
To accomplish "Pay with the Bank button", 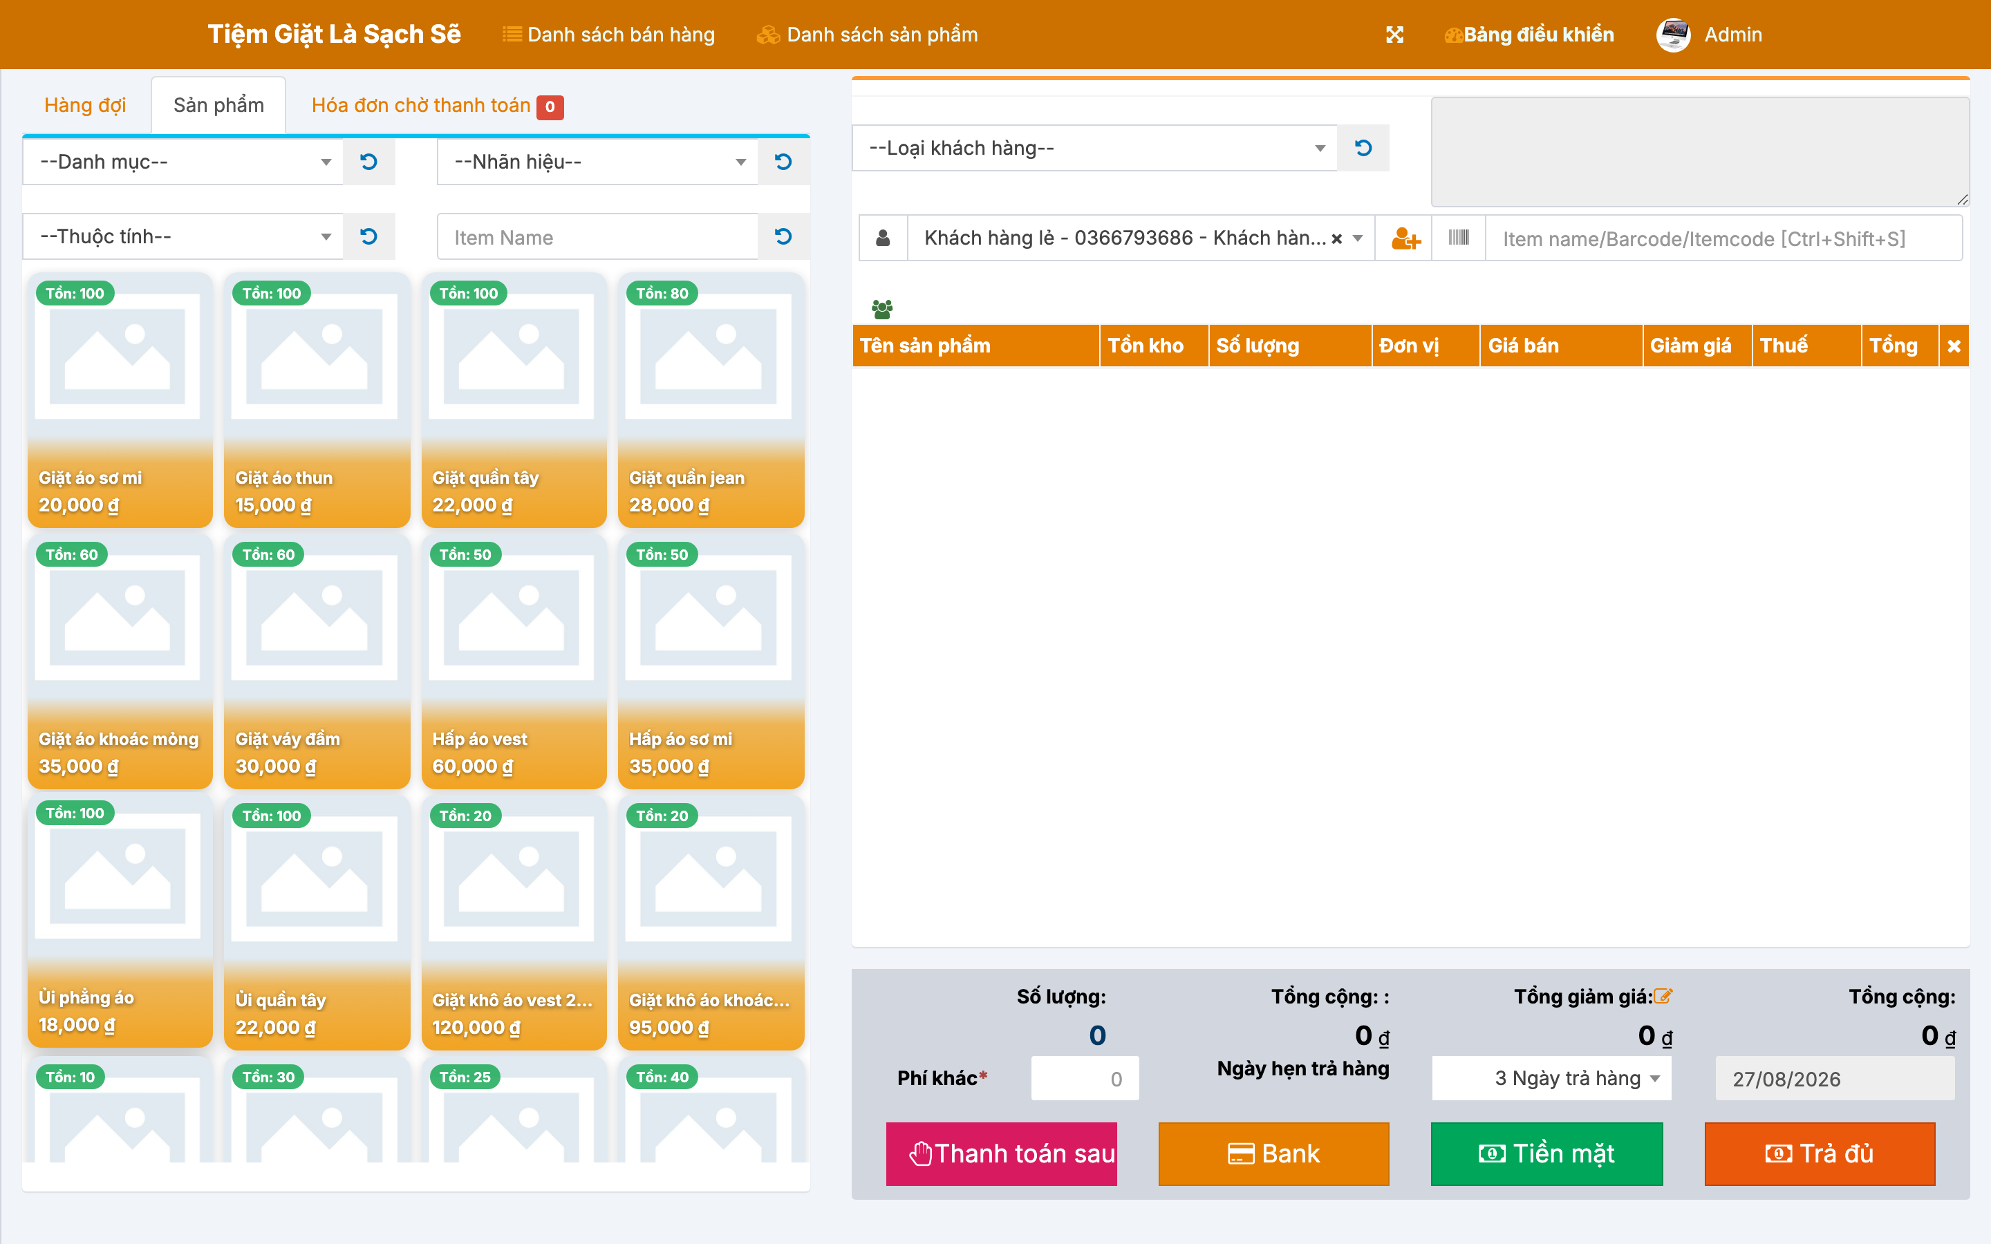I will [x=1273, y=1153].
